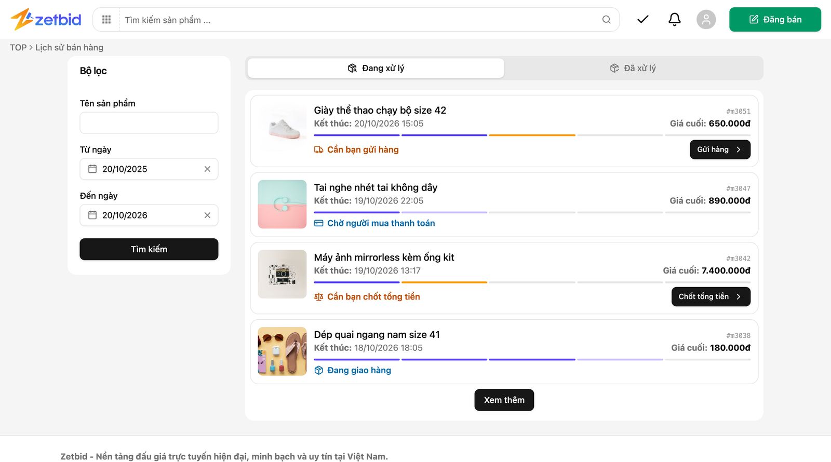Click Gửi hàng for the running shoes
Viewport: 831px width, 462px height.
point(720,150)
